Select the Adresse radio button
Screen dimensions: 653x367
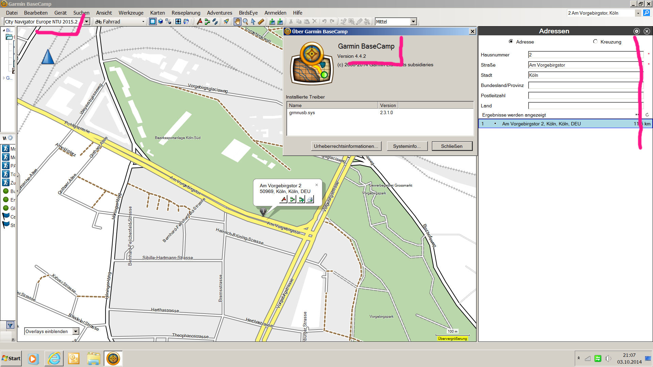tap(511, 41)
